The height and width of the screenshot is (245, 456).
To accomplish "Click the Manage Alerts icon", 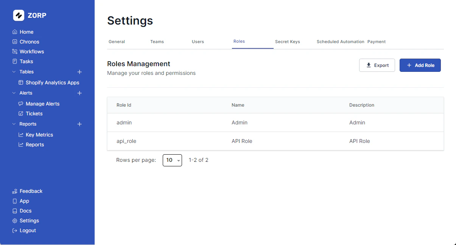I will pyautogui.click(x=20, y=104).
